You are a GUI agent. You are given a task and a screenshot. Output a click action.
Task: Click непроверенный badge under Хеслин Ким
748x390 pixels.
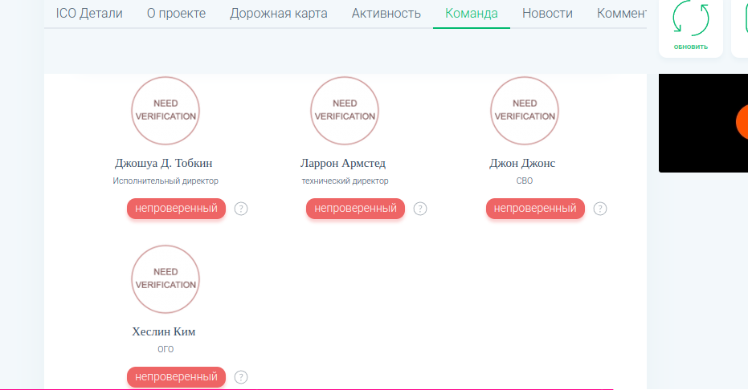[x=176, y=377]
